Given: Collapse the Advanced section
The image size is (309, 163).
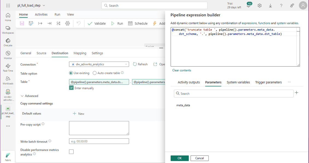Looking at the screenshot, I should pos(29,96).
